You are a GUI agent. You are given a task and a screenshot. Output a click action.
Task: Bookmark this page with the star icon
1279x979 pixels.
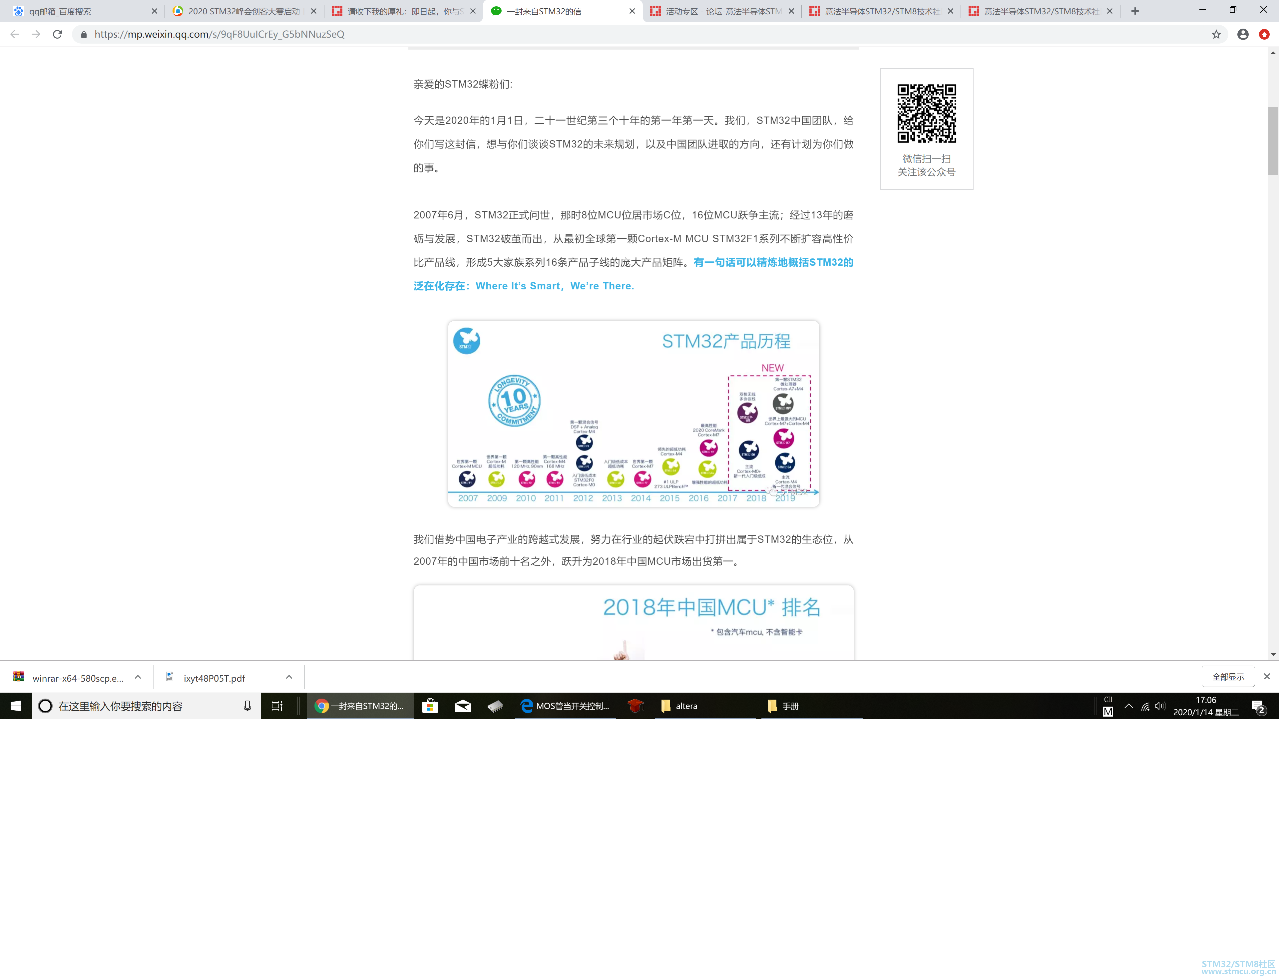[1216, 34]
